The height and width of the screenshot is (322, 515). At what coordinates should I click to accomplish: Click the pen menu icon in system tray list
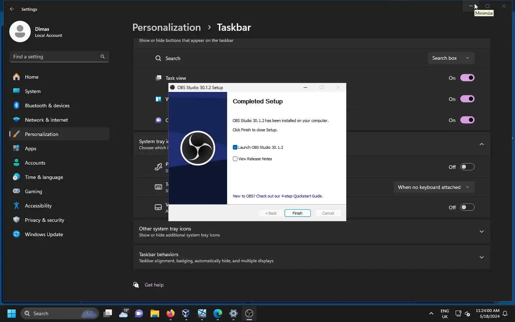(158, 167)
